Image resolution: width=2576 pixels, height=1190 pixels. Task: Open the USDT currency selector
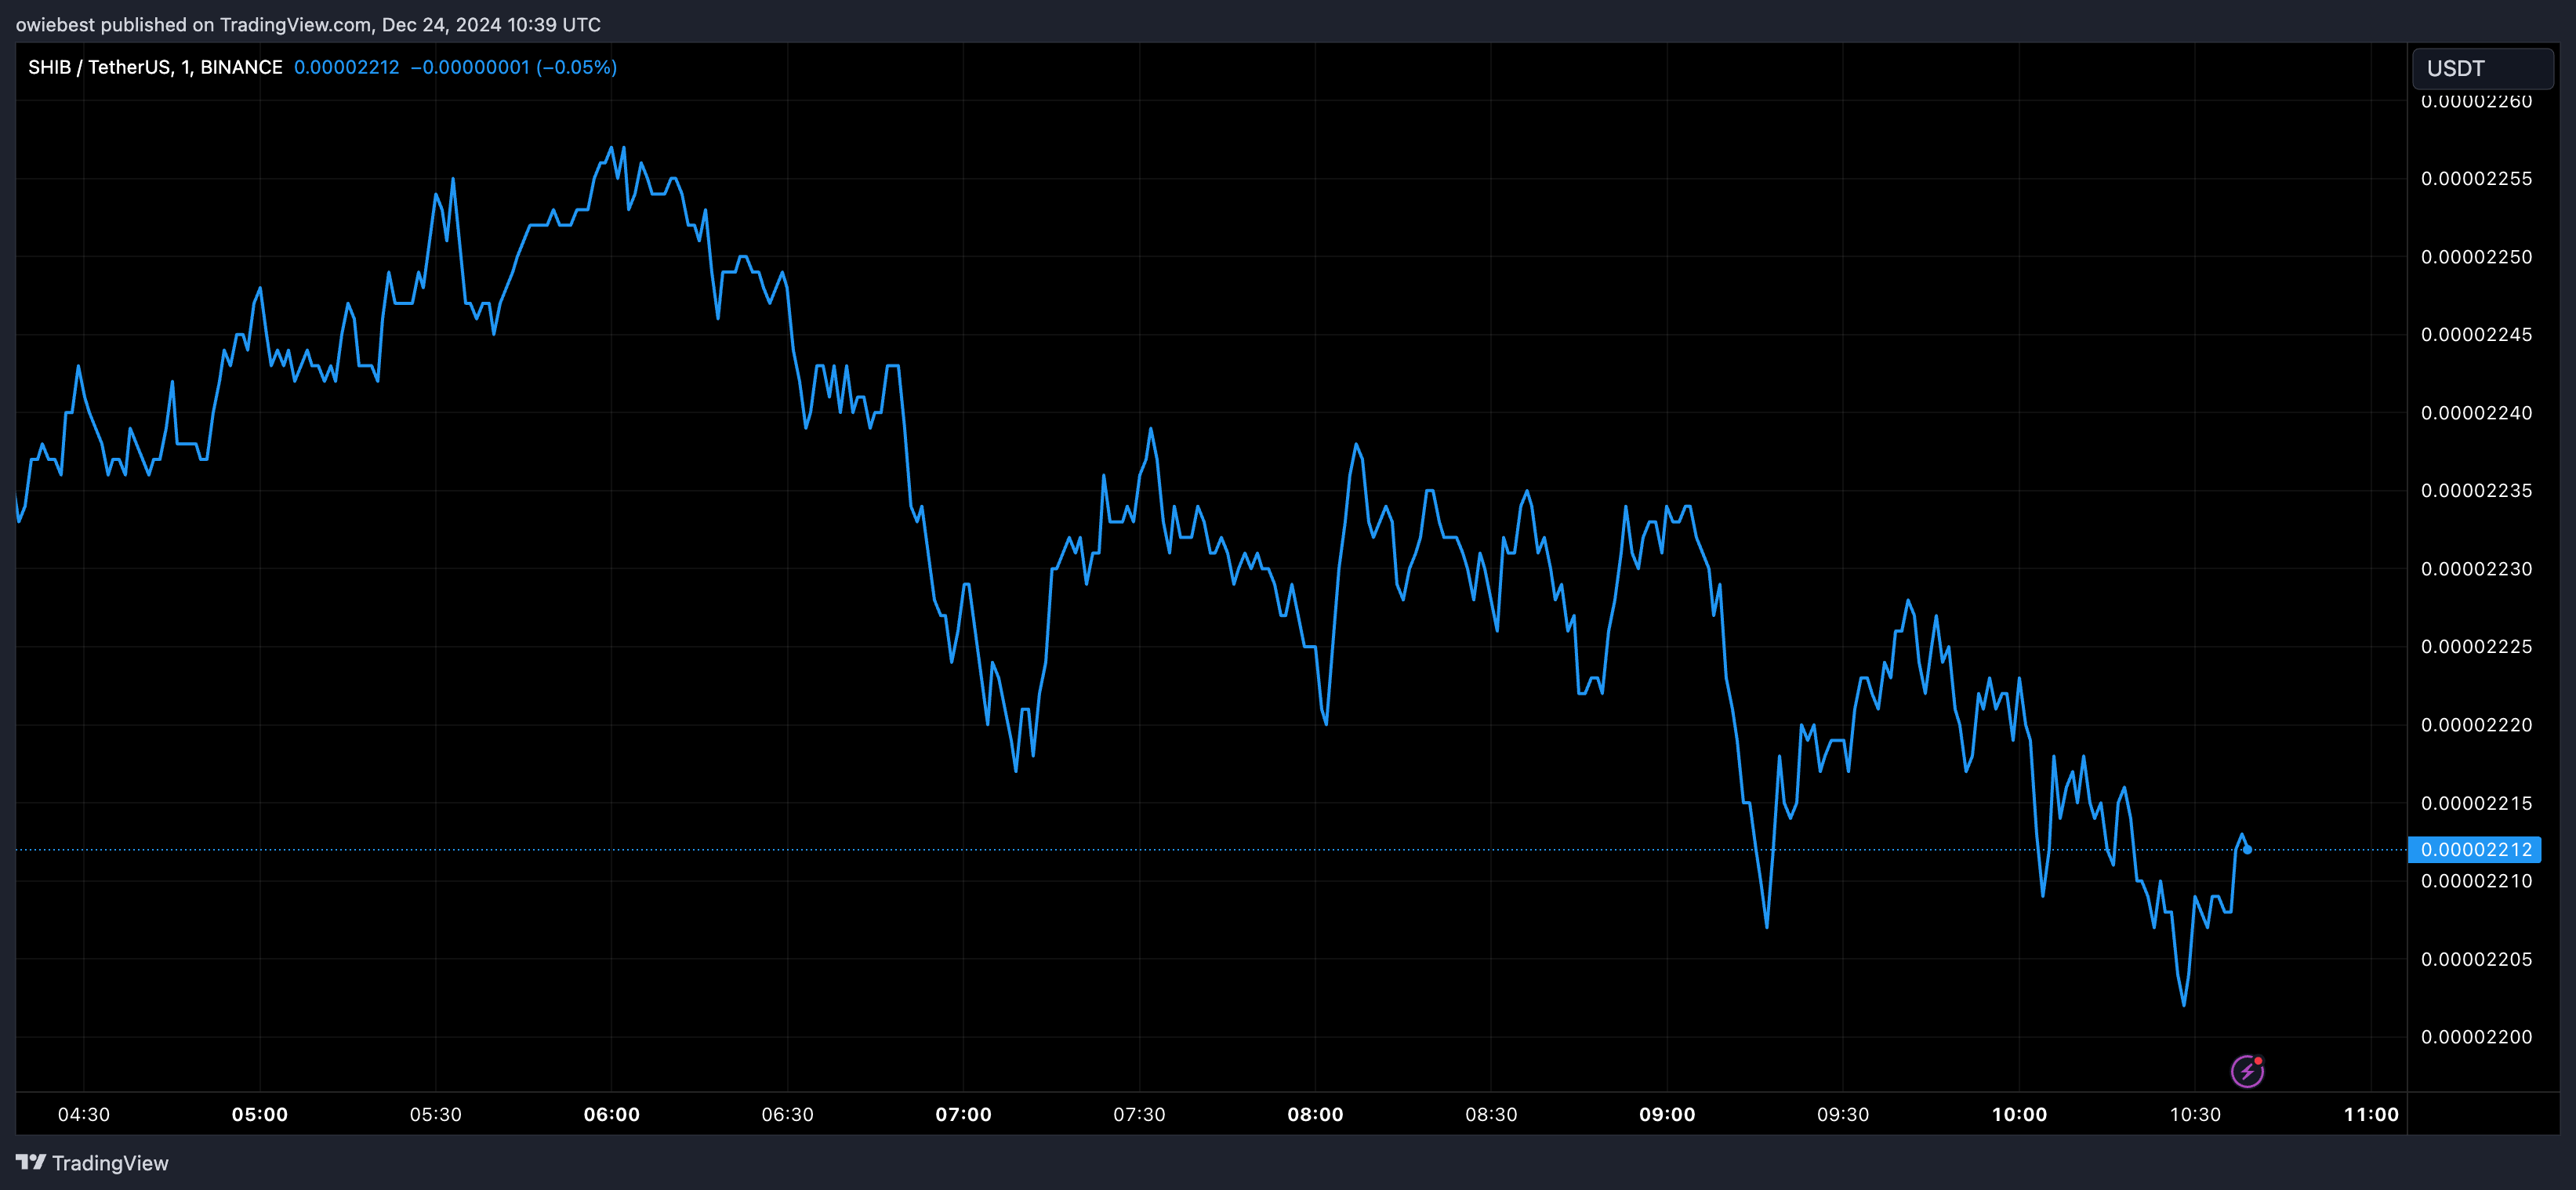pyautogui.click(x=2482, y=68)
